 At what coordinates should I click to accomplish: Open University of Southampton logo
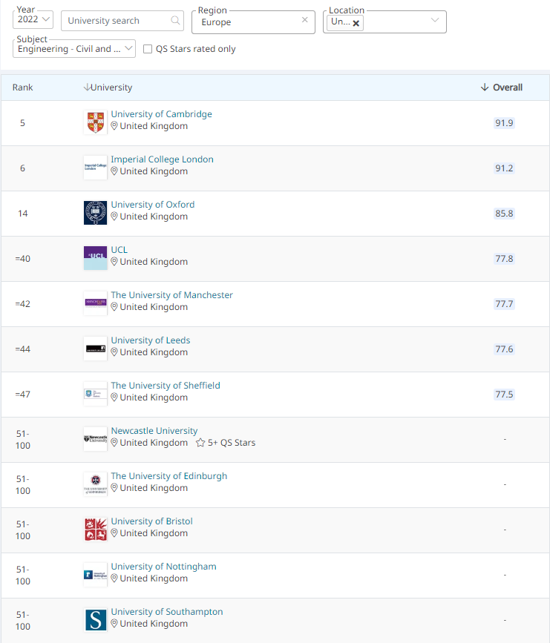pos(95,620)
